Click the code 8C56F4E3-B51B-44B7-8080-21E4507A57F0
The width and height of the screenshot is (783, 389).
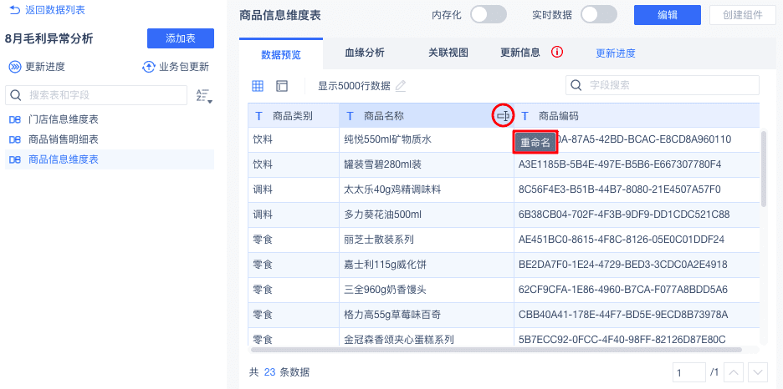[x=619, y=189]
